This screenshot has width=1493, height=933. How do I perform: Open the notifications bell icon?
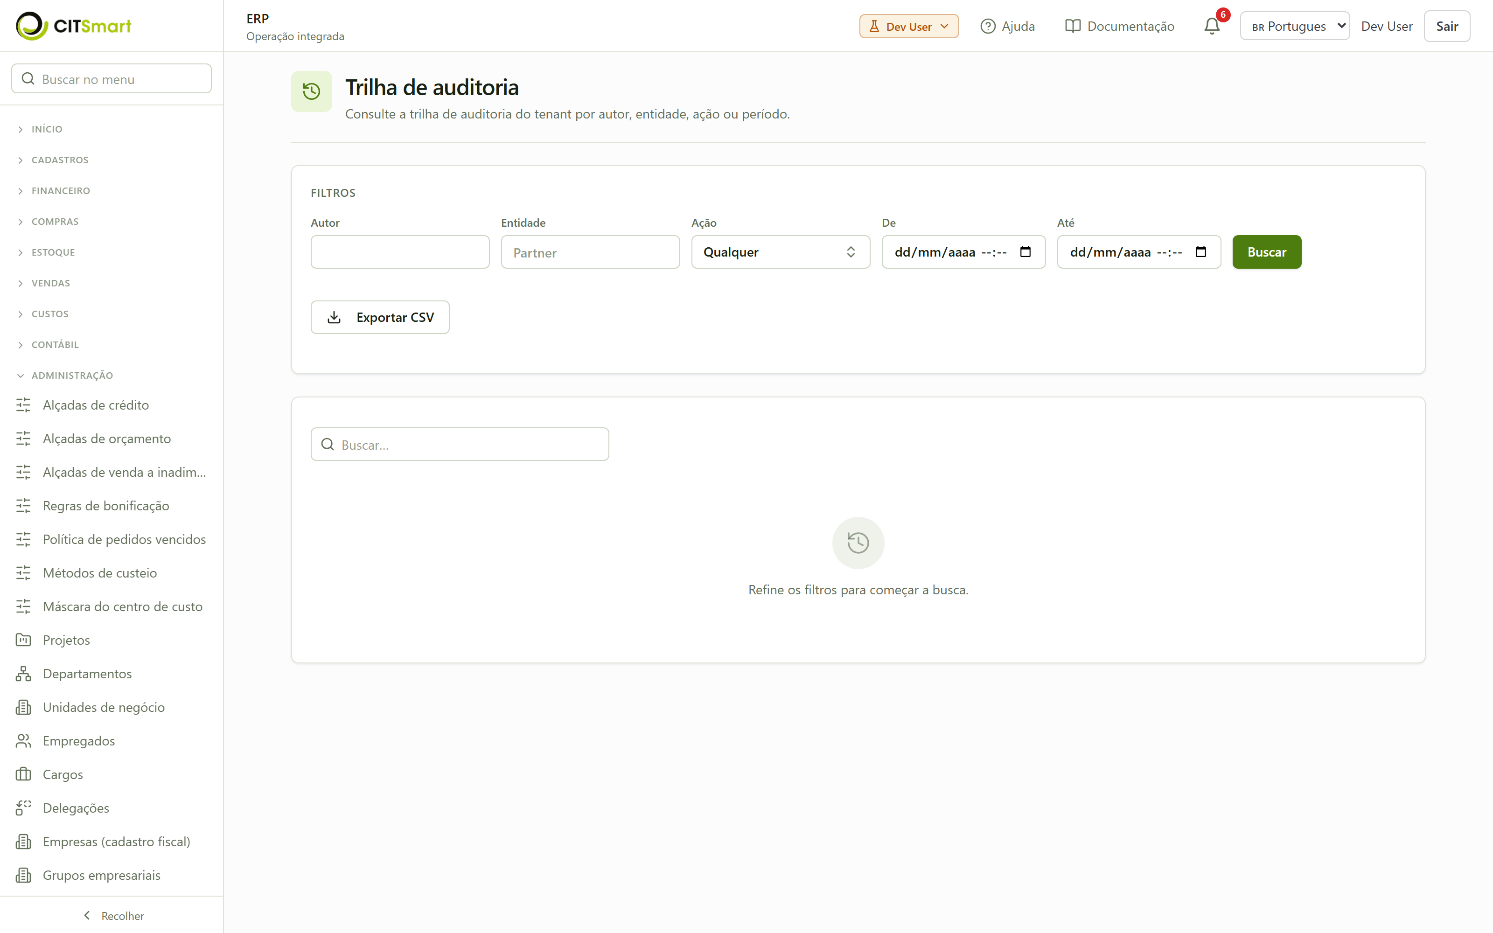(x=1212, y=26)
